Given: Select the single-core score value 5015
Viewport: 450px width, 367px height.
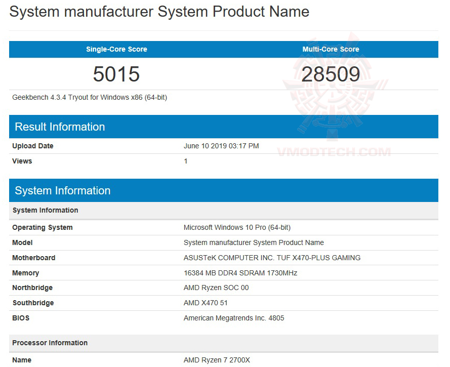Looking at the screenshot, I should point(116,74).
